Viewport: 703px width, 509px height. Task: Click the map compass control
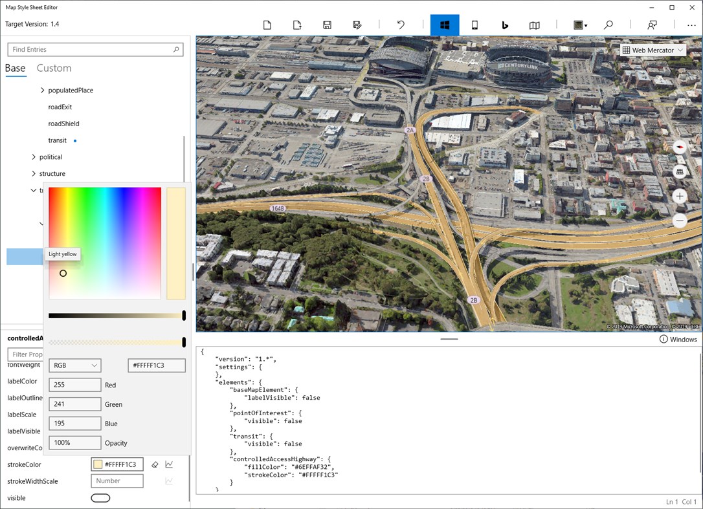(679, 147)
